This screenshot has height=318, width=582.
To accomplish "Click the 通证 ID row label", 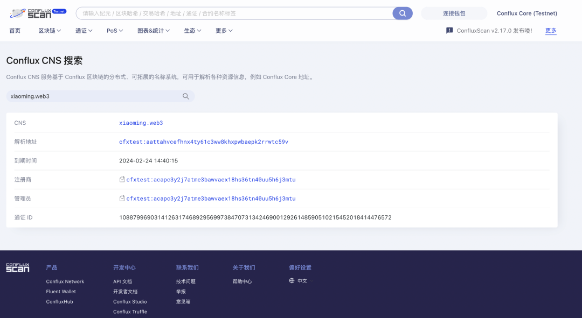I will tap(23, 217).
